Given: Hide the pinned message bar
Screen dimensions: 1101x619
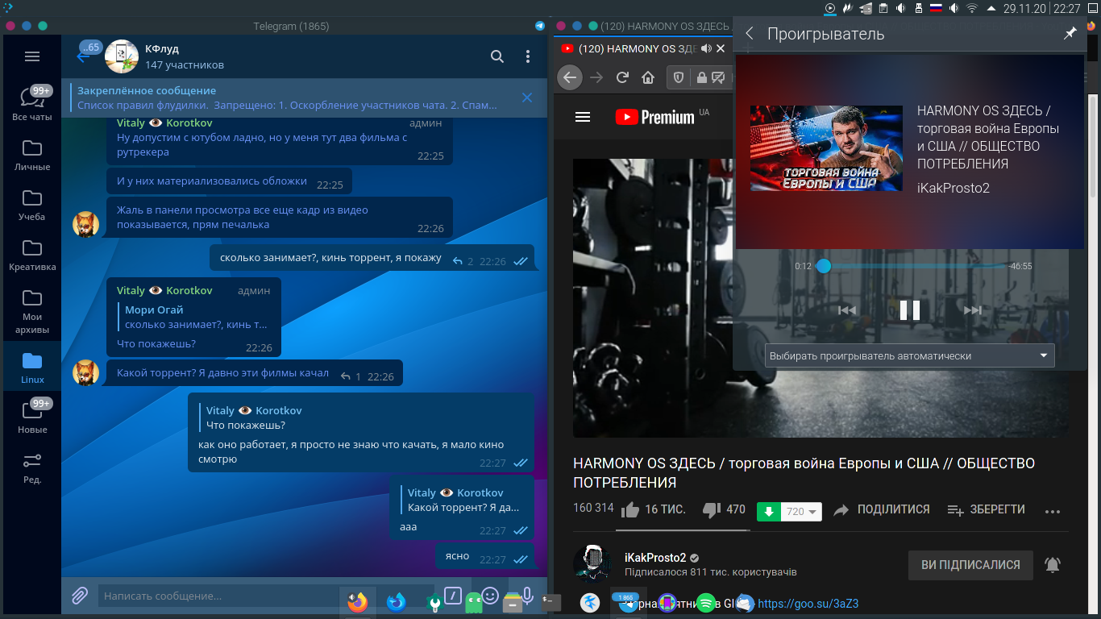Looking at the screenshot, I should coord(527,98).
